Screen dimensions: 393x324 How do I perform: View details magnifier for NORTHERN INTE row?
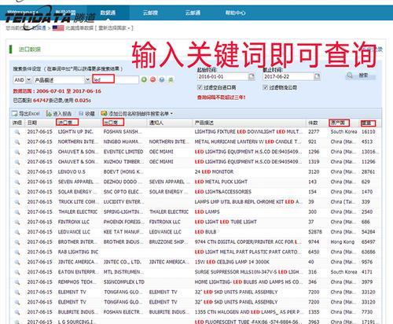17,142
